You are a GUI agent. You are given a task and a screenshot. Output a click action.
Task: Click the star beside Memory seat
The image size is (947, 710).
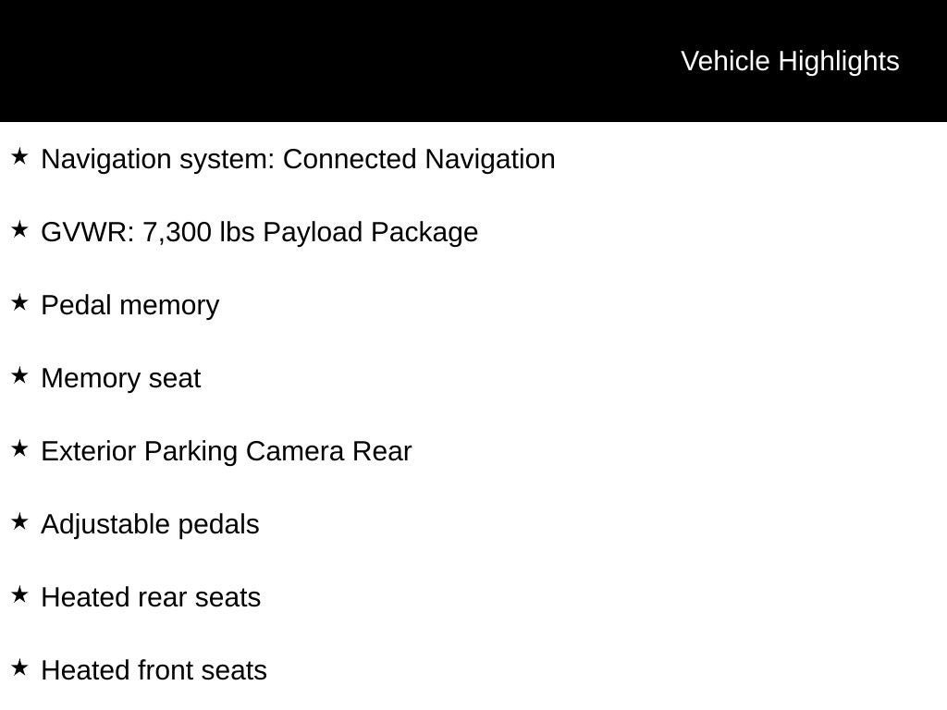click(19, 376)
